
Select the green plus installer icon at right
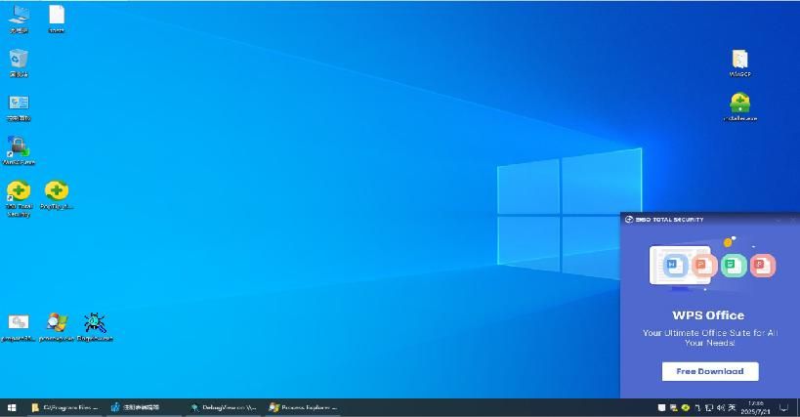739,104
